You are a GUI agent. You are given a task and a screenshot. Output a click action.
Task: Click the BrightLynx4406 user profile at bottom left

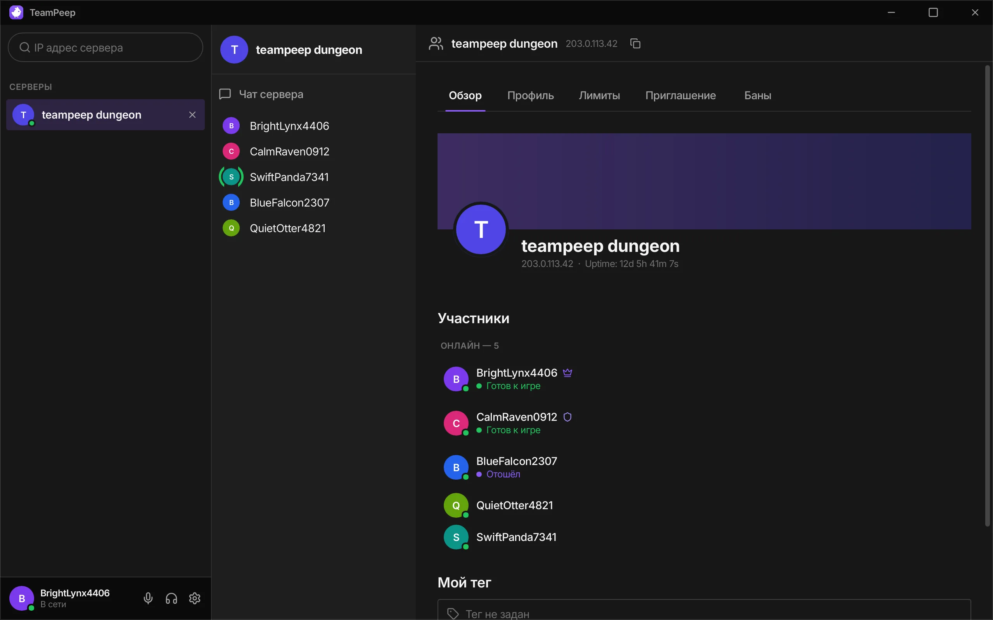(x=61, y=598)
